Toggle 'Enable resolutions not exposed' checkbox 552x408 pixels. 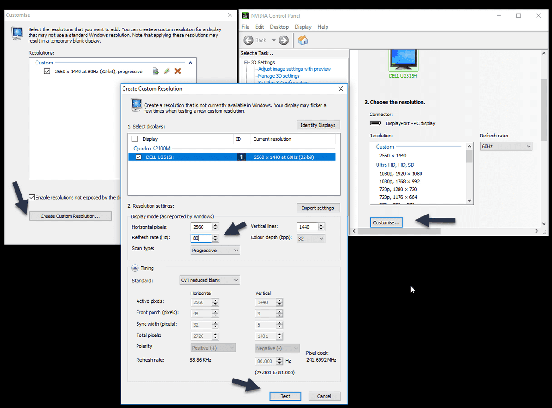[32, 197]
